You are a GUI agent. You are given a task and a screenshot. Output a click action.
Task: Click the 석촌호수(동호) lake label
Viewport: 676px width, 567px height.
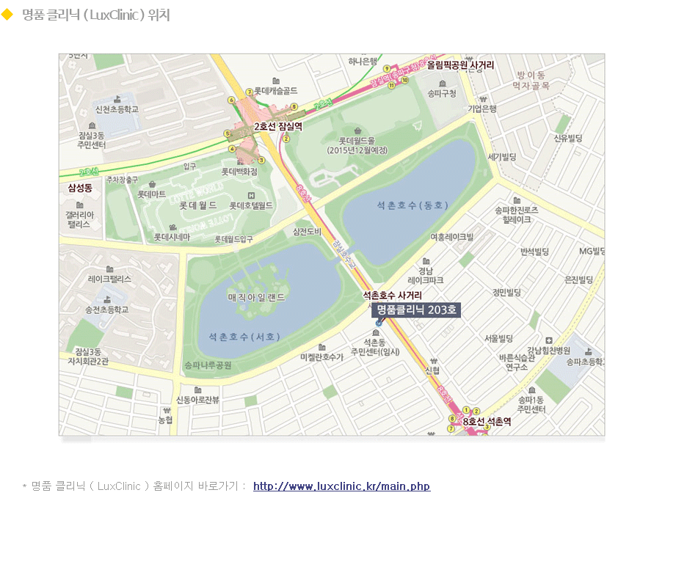[412, 205]
